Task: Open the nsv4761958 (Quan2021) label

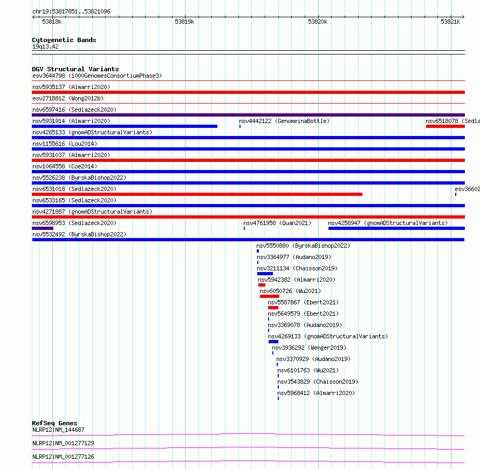Action: click(x=277, y=223)
